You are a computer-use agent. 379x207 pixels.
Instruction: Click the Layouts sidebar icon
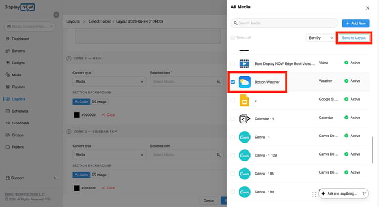(7, 99)
